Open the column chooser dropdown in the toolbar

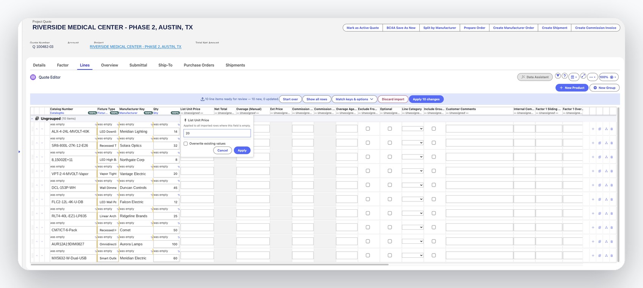pyautogui.click(x=574, y=77)
